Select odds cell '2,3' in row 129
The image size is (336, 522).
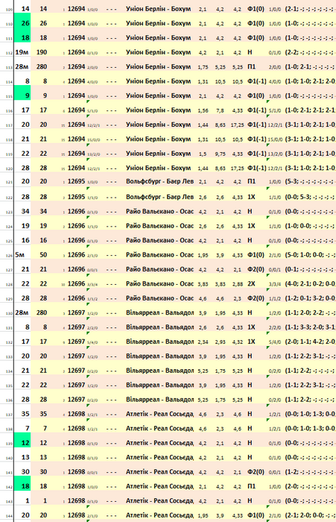pyautogui.click(x=238, y=298)
